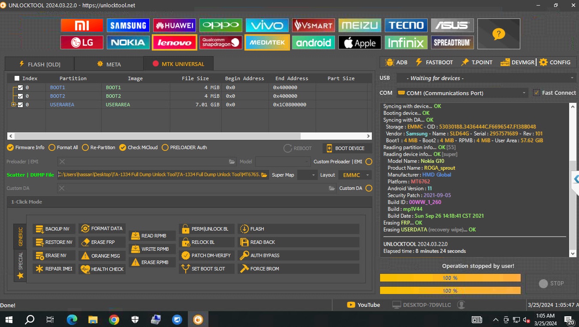Select the Vsmart brand logo
Screen dimensions: 579x327
click(314, 25)
